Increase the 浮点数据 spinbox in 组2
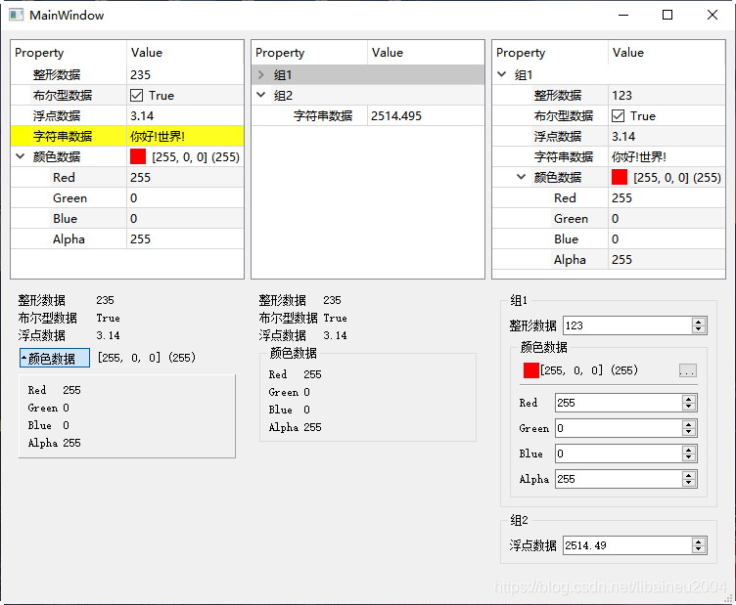This screenshot has height=605, width=736. [x=699, y=541]
